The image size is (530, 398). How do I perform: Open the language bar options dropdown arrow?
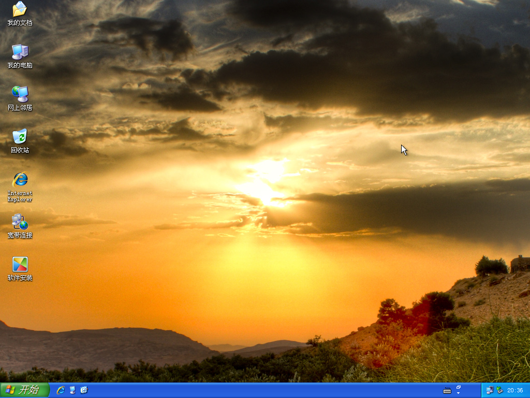click(459, 393)
